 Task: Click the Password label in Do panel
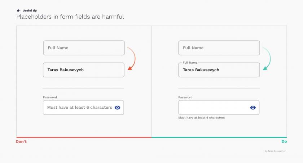[185, 97]
